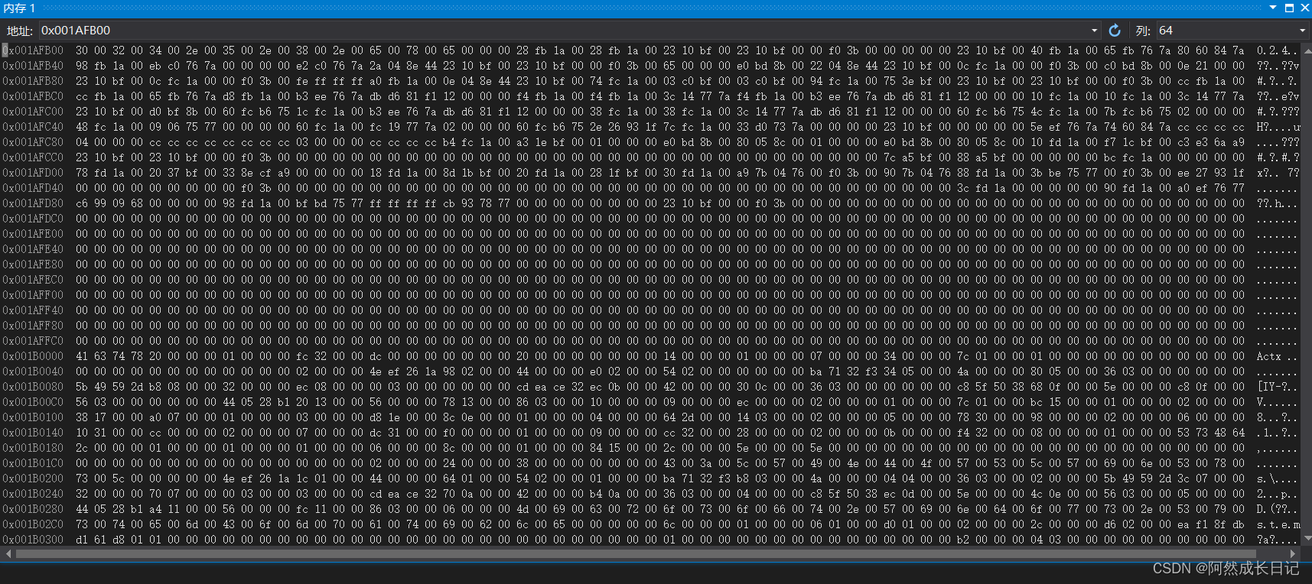1312x584 pixels.
Task: Maximize the 内存 1 panel
Action: tap(1289, 8)
